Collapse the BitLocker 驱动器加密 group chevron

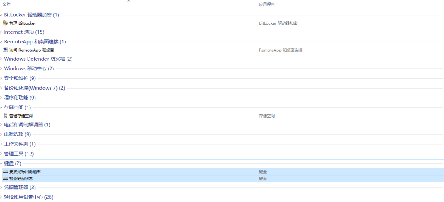click(1, 15)
